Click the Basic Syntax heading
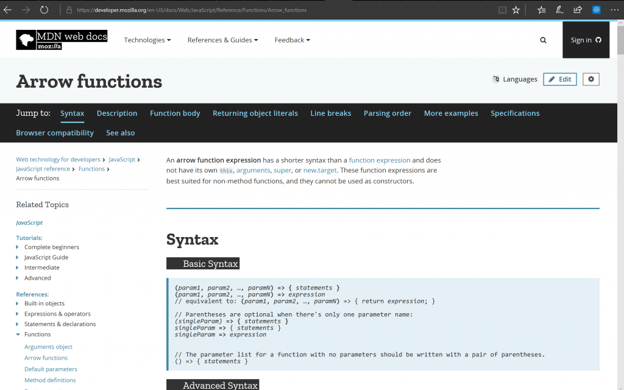Image resolution: width=624 pixels, height=390 pixels. pyautogui.click(x=203, y=263)
